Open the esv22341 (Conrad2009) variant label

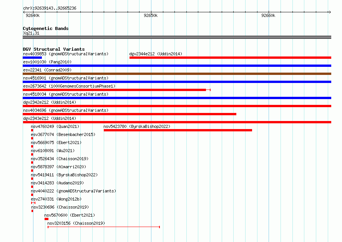click(47, 70)
